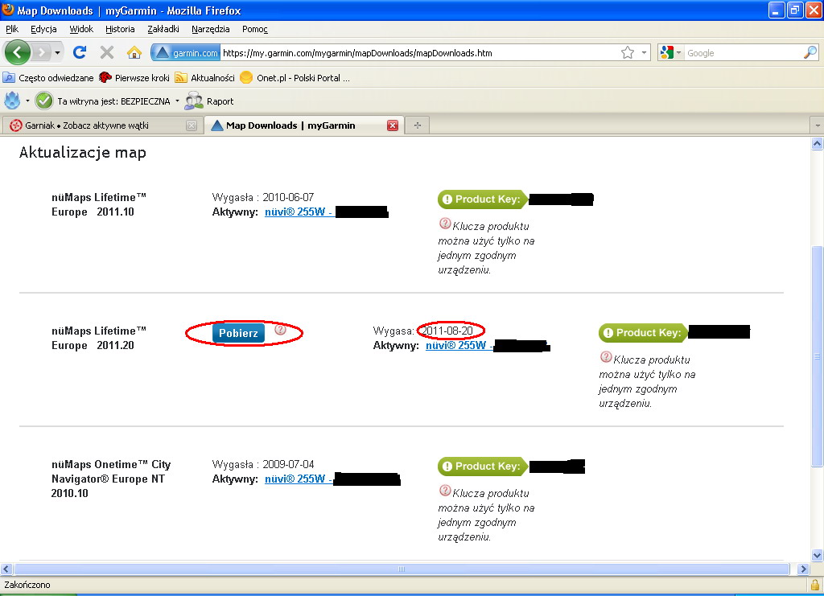The image size is (824, 596).
Task: Open the Onet.pl - Polski Portal bookmark
Action: (x=295, y=78)
